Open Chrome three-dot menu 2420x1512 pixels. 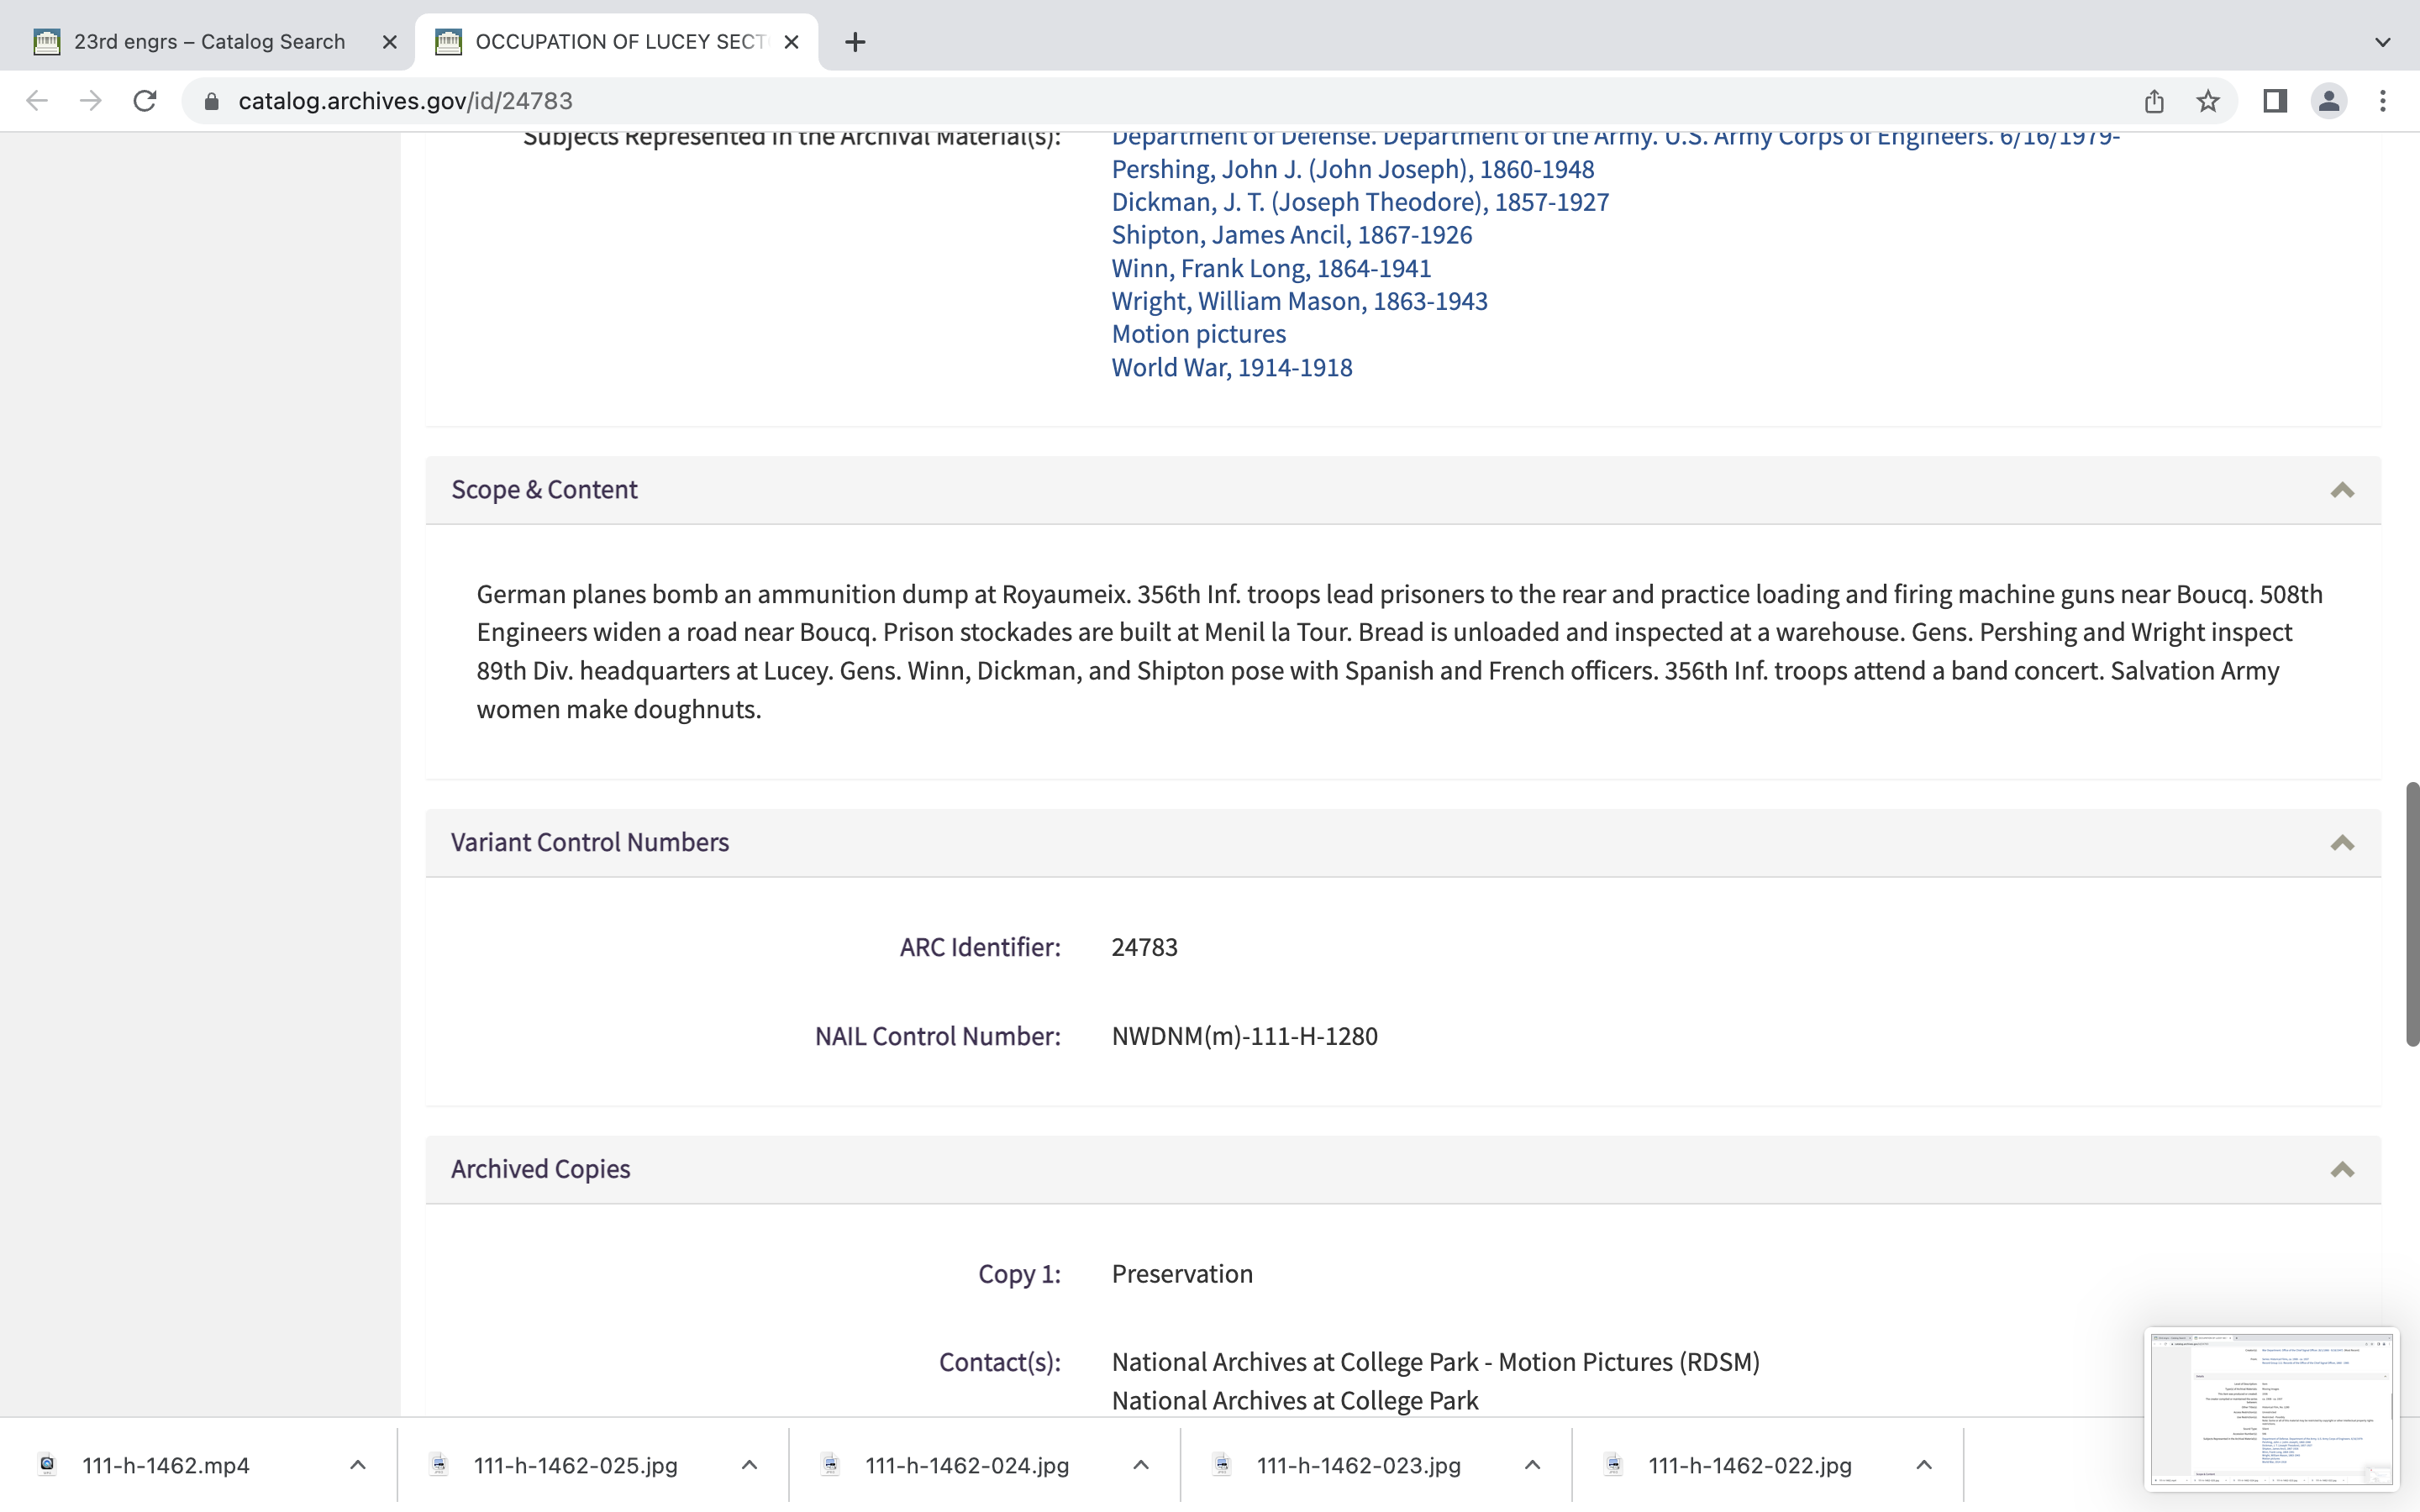coord(2383,101)
